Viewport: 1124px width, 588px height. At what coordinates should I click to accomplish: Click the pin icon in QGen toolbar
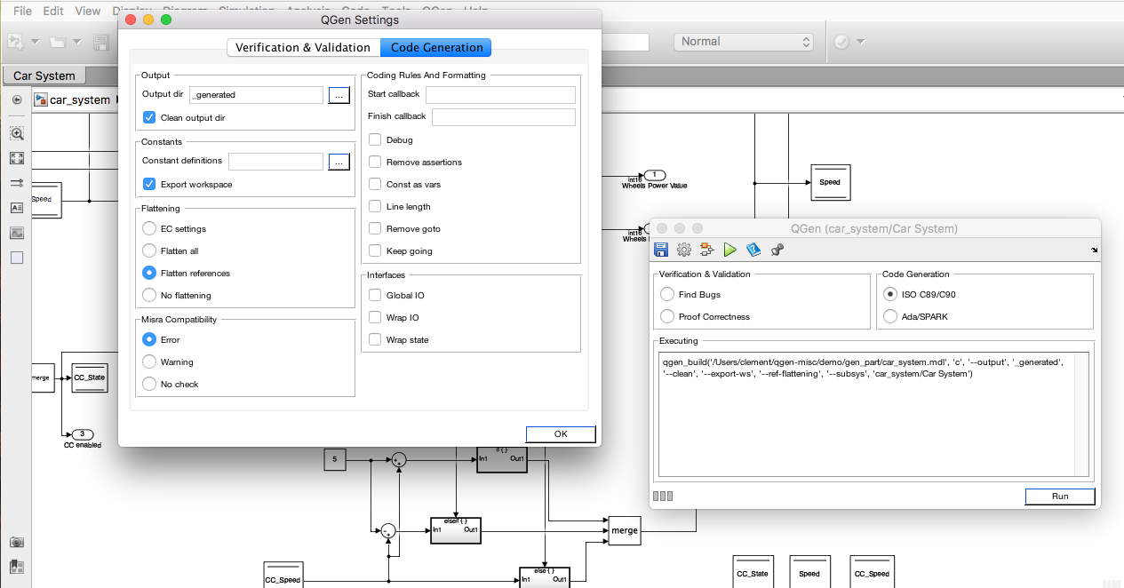(x=777, y=250)
